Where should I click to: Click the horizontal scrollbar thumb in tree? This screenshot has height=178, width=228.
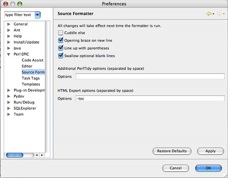click(14, 155)
